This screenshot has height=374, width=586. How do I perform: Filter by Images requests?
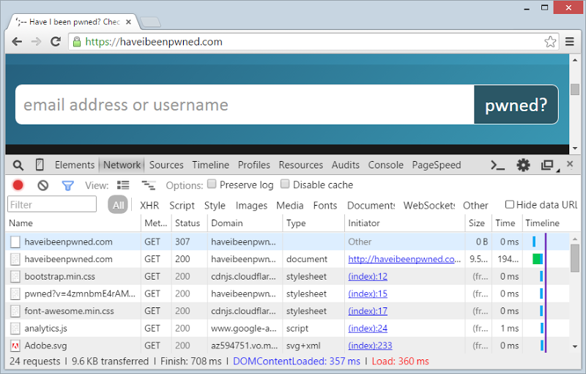(x=251, y=205)
